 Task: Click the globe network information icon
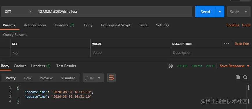click(x=171, y=66)
